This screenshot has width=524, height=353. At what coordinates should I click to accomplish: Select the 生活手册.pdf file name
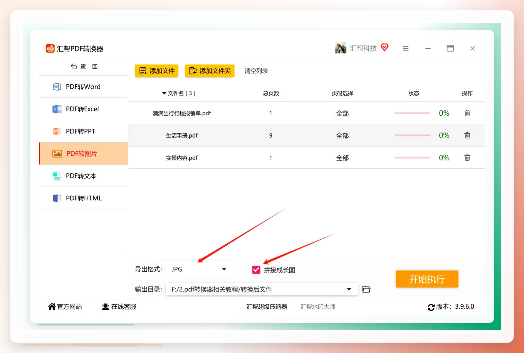(181, 135)
